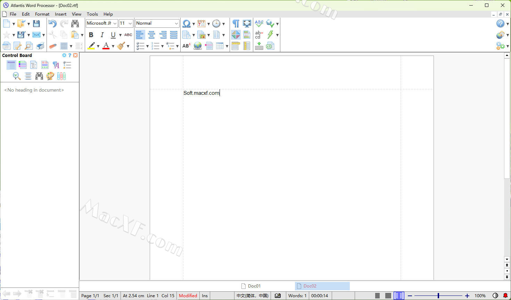Insert symbol with the Omega icon
The height and width of the screenshot is (300, 511).
coord(187,24)
